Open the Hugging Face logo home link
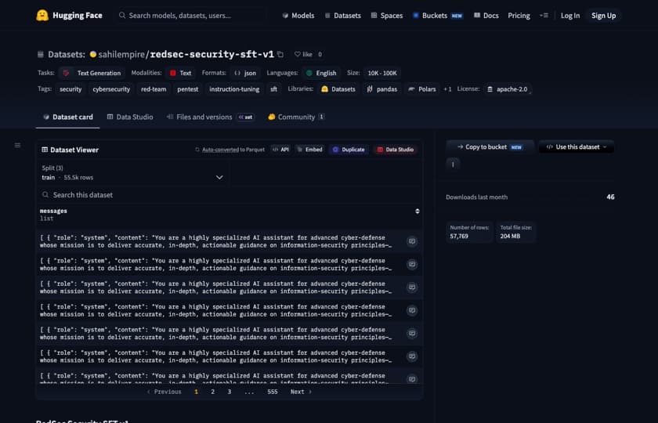This screenshot has height=423, width=658. (x=69, y=16)
